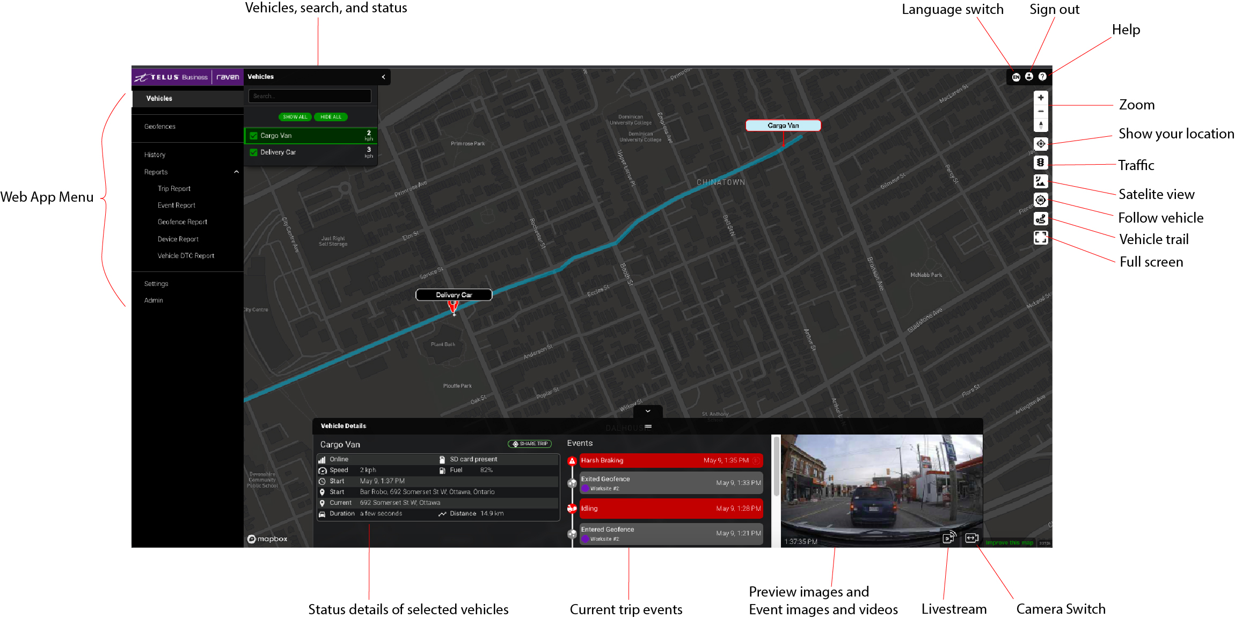This screenshot has width=1235, height=618.
Task: Select the Exited Geofence event row
Action: coord(671,483)
